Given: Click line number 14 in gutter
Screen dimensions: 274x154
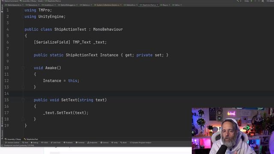Looking at the screenshot, I should pyautogui.click(x=6, y=94).
